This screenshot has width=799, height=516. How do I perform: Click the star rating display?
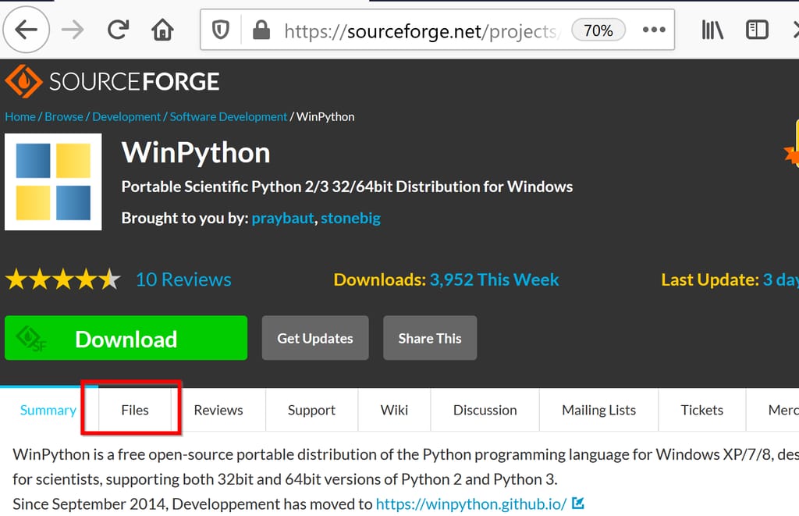coord(62,279)
